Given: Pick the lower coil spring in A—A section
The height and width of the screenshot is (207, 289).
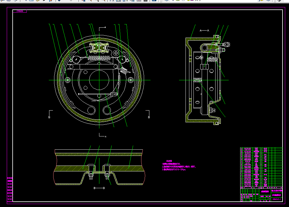Looking at the screenshot, I should pyautogui.click(x=198, y=80).
